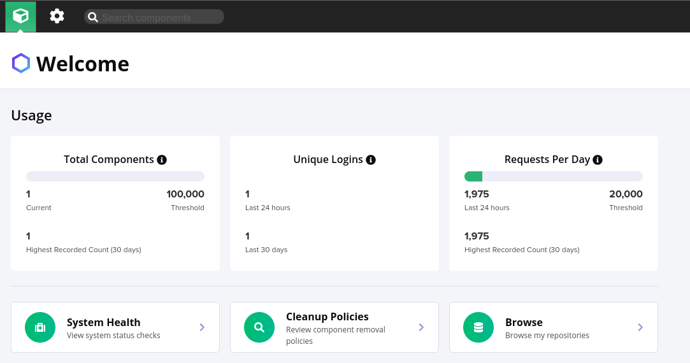
Task: Click the 'Welcome' heading
Action: [83, 64]
